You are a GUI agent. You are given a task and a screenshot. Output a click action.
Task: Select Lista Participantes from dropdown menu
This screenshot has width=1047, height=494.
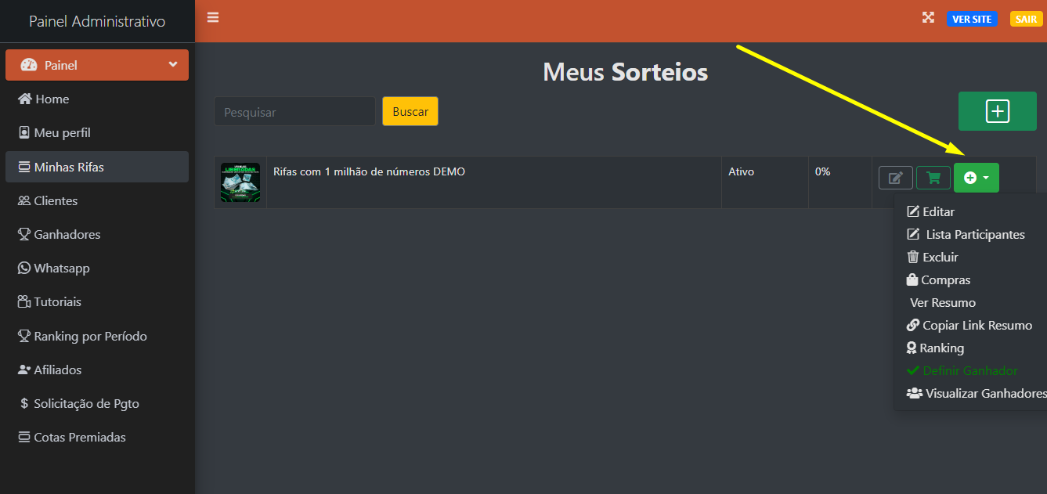tap(966, 234)
